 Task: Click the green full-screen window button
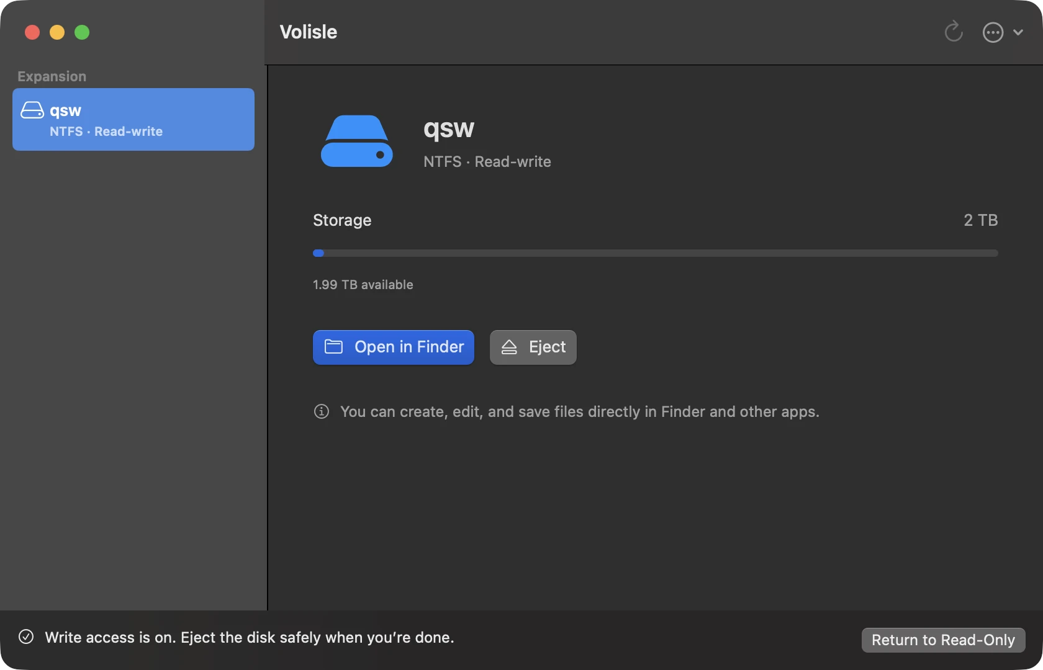(x=82, y=32)
